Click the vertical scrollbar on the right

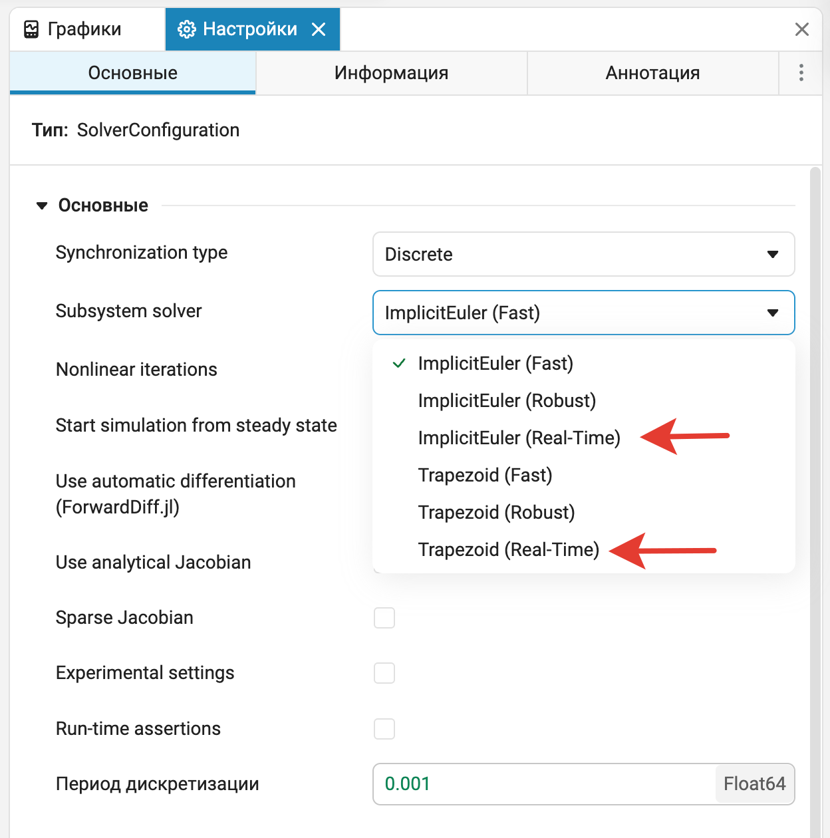[815, 466]
